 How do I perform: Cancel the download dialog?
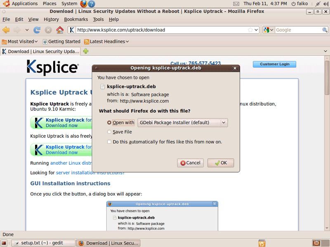pyautogui.click(x=190, y=163)
